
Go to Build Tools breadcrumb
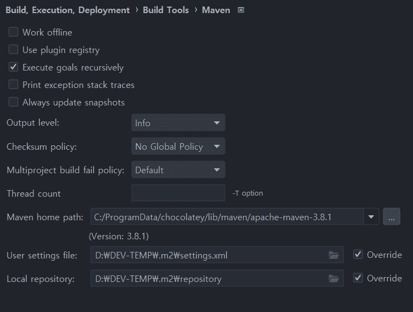pos(166,10)
